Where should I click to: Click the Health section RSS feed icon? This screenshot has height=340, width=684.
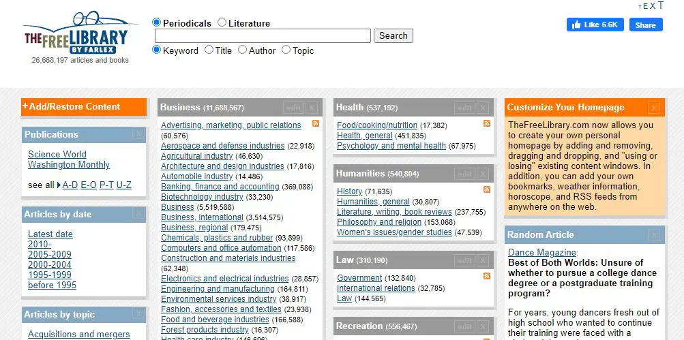[487, 123]
